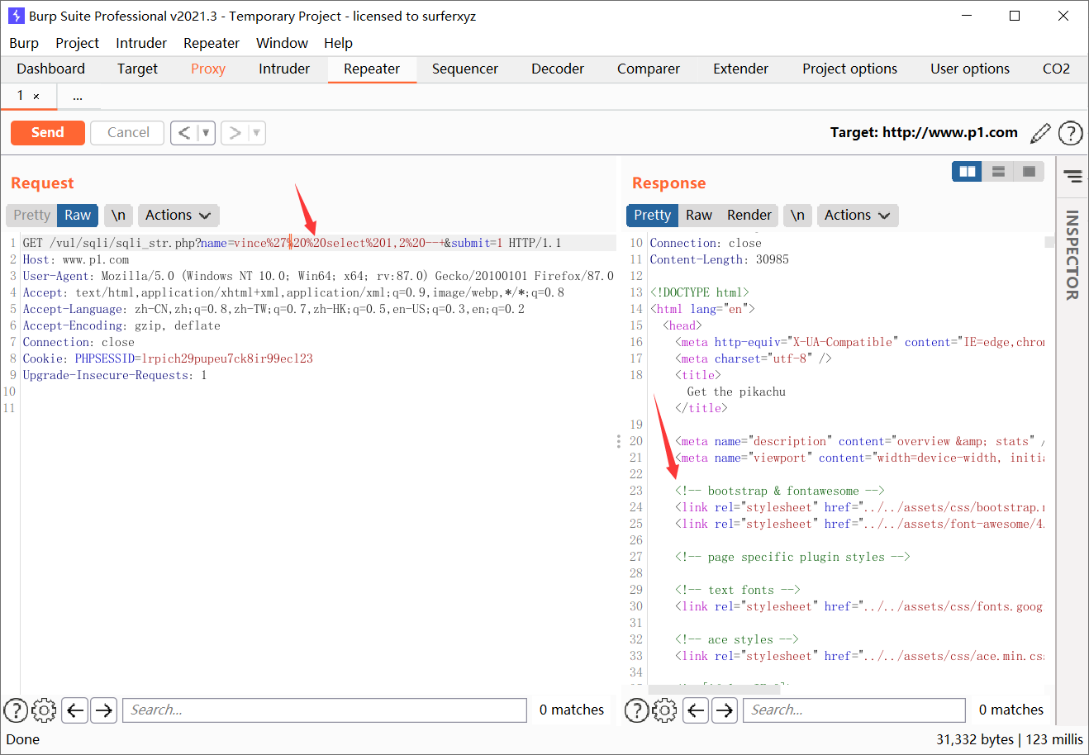Switch Response view to Raw
This screenshot has height=755, width=1089.
pyautogui.click(x=698, y=215)
